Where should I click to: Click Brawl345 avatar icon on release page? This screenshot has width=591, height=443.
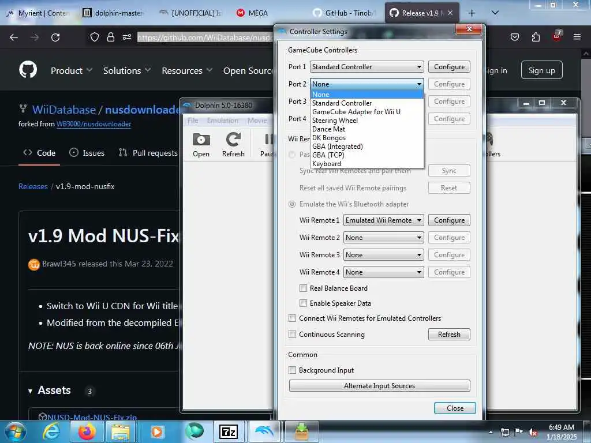coord(34,264)
